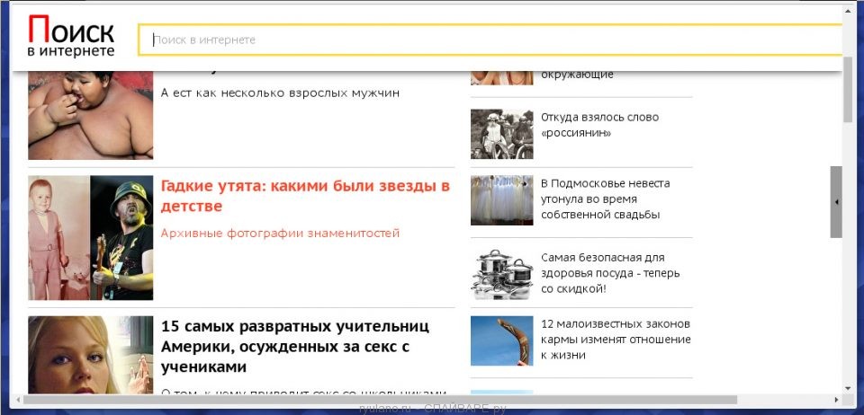
Task: Open 'Откуда взялось слово россиянин' link
Action: click(600, 125)
